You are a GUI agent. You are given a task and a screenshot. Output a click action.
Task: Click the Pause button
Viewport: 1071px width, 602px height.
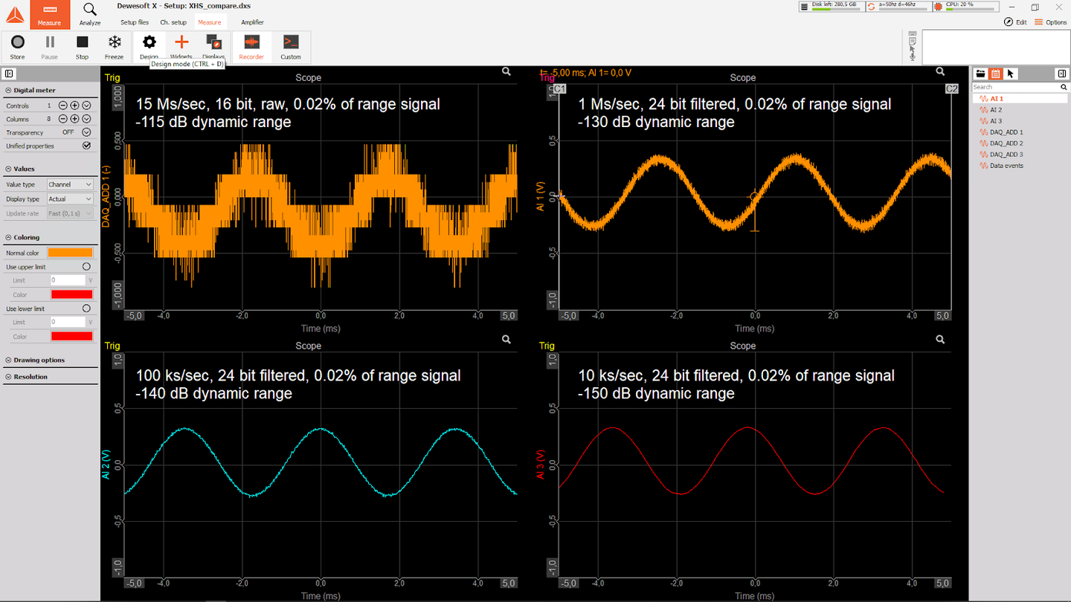pyautogui.click(x=49, y=45)
